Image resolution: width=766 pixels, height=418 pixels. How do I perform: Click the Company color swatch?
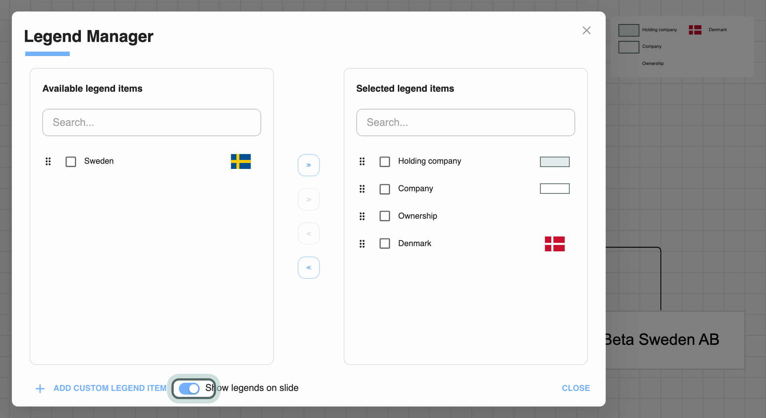[555, 189]
